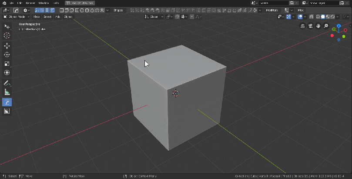Choose the Scale tool
Image resolution: width=352 pixels, height=179 pixels.
[x=7, y=64]
